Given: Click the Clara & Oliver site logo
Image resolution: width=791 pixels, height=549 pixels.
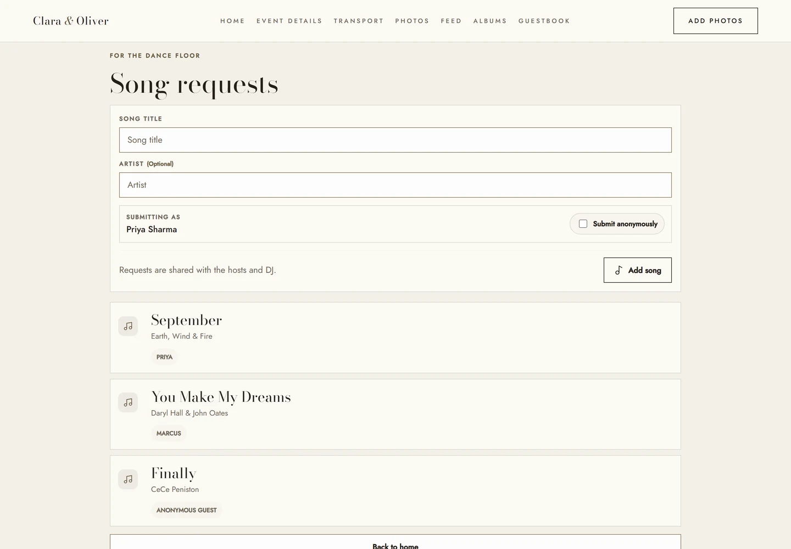Looking at the screenshot, I should [71, 21].
